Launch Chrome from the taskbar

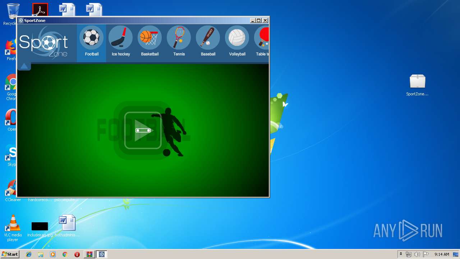pyautogui.click(x=65, y=254)
